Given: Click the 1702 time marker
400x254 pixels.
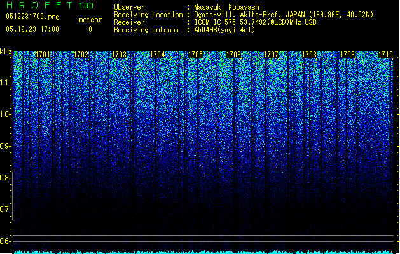Looking at the screenshot, I should tap(81, 55).
